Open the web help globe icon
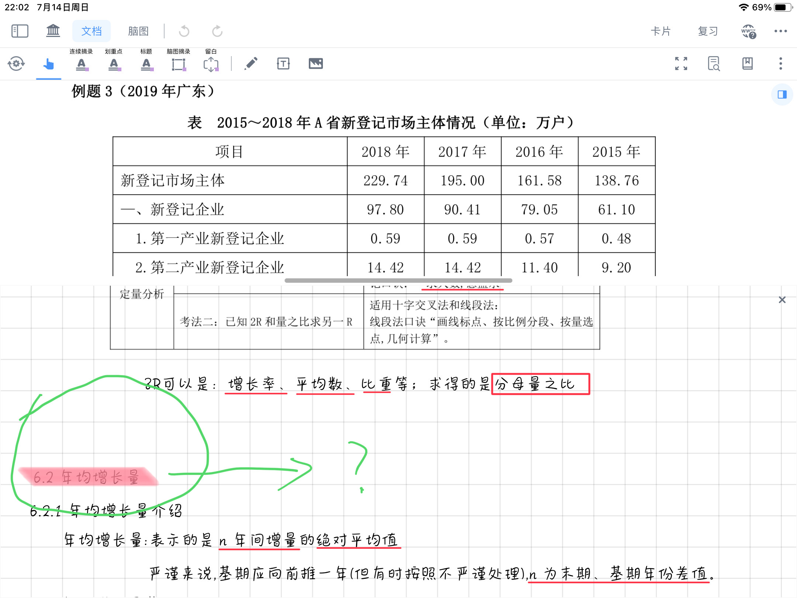 (749, 31)
